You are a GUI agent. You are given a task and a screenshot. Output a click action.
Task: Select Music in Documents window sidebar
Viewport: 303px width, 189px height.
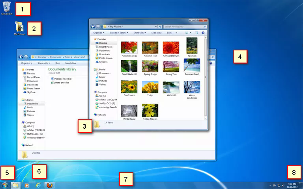coord(28,107)
